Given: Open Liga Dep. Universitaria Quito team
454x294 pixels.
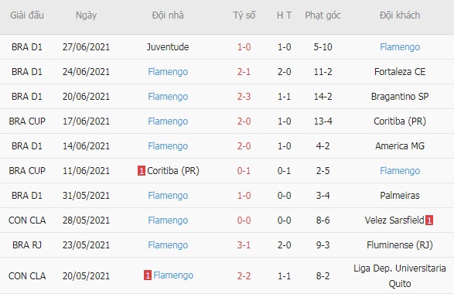Looking at the screenshot, I should tap(400, 275).
